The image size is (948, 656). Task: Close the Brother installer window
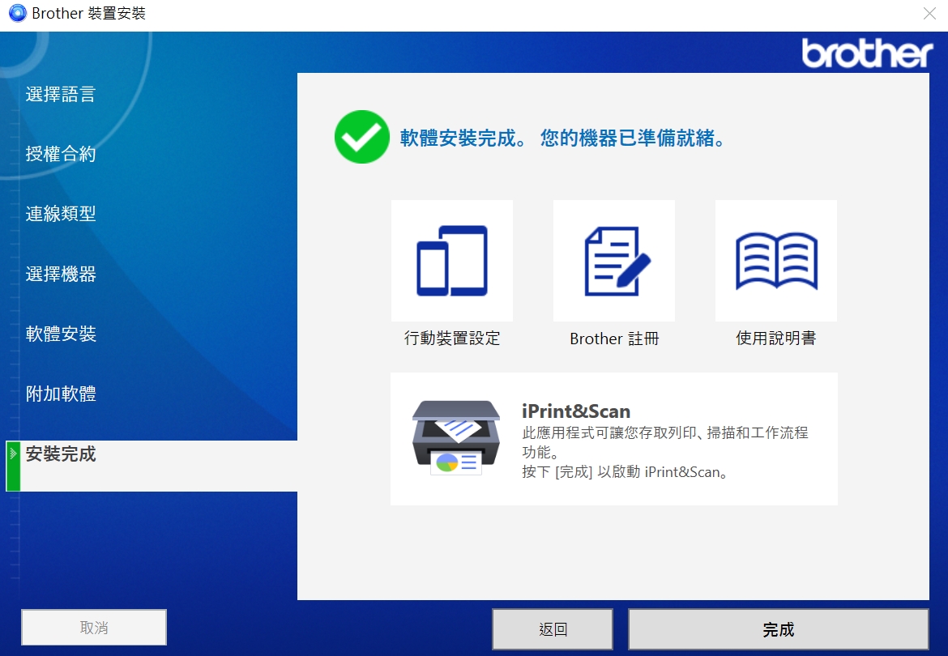[x=929, y=13]
